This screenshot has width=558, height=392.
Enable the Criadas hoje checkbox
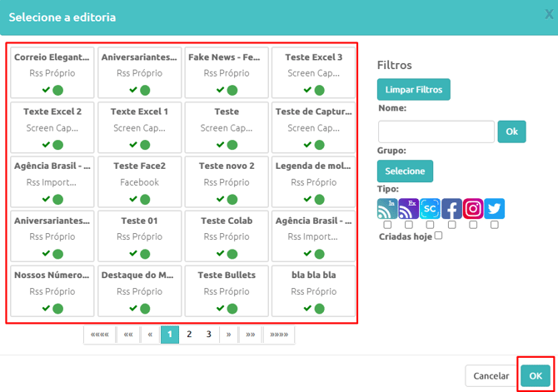coord(438,236)
